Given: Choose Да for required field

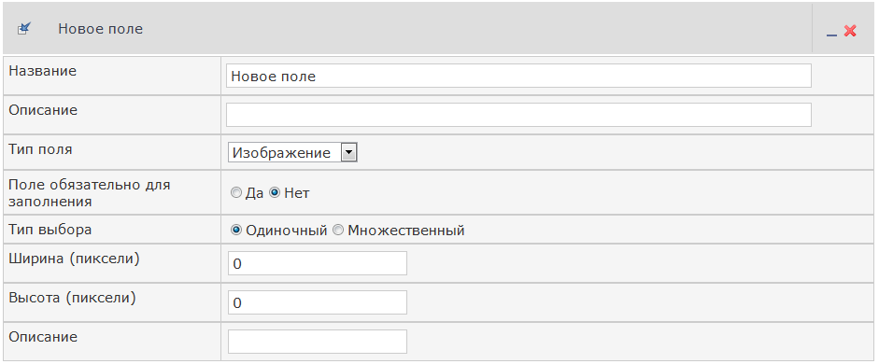Looking at the screenshot, I should 235,193.
